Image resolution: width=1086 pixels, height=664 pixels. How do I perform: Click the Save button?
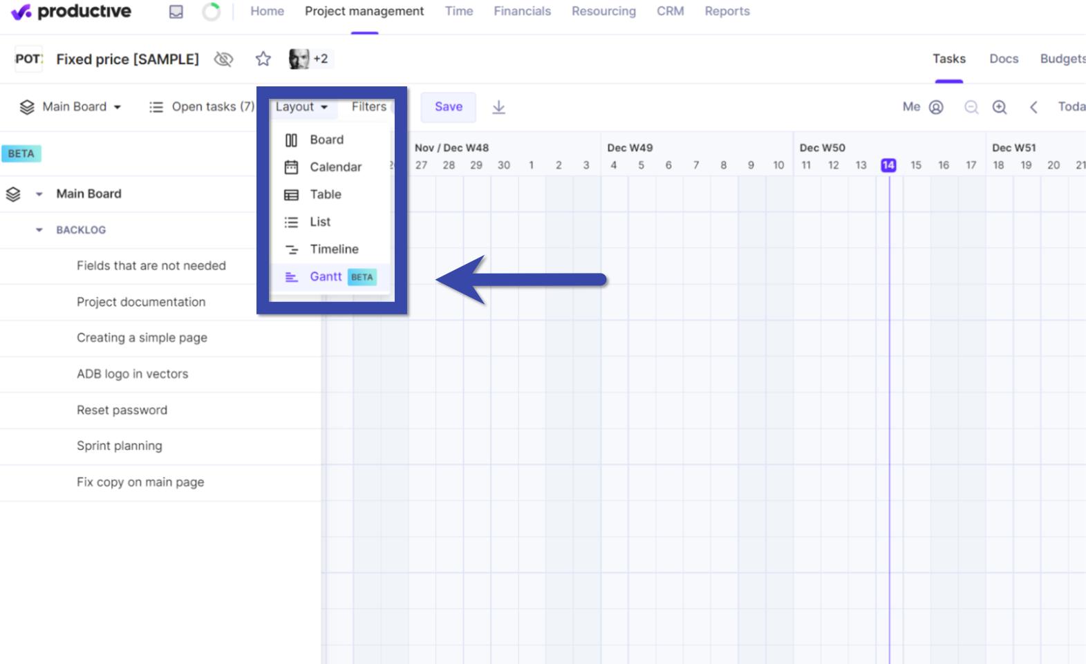click(449, 107)
